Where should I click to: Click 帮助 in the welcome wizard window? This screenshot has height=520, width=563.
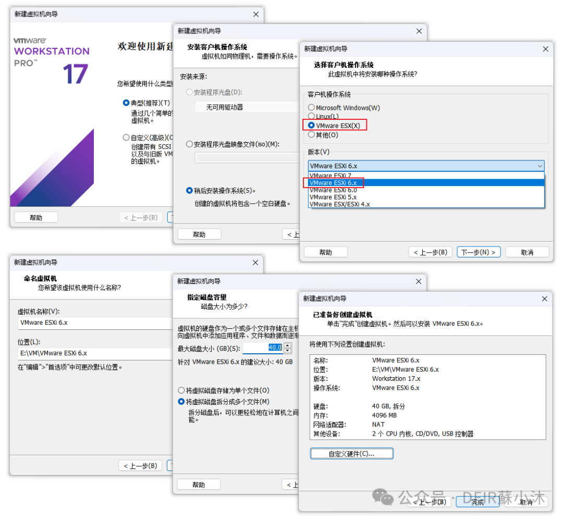click(36, 217)
